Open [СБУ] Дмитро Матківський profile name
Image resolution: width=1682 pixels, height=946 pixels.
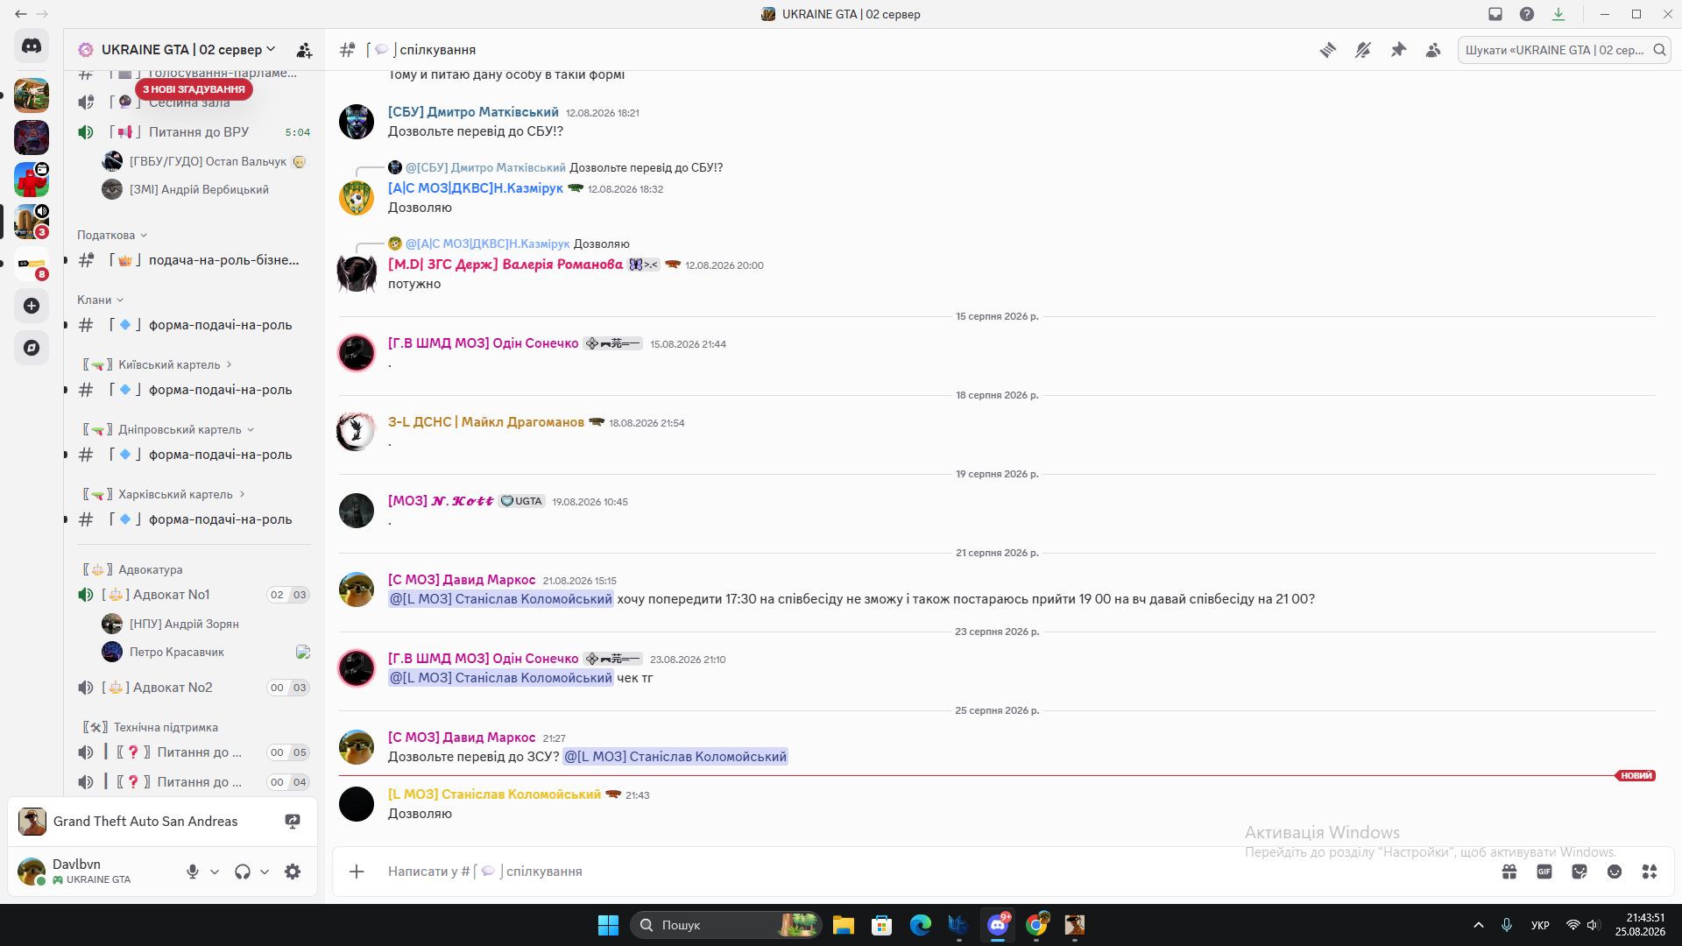tap(473, 112)
